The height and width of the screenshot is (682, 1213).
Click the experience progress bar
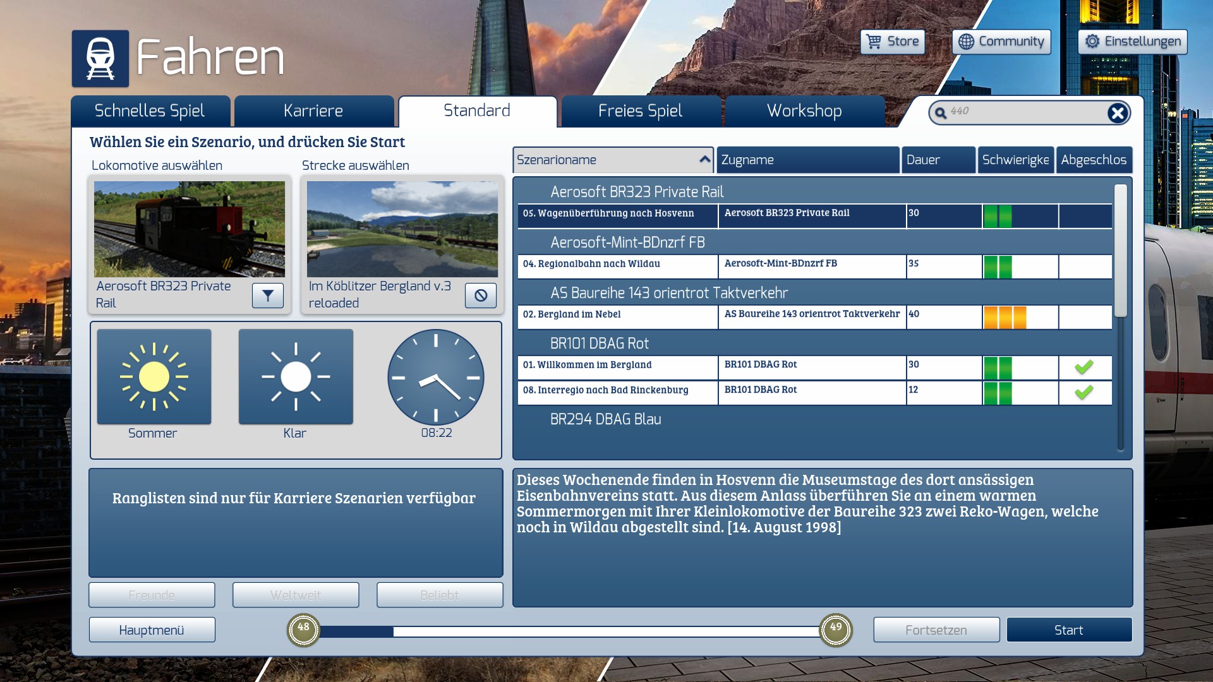pos(569,631)
